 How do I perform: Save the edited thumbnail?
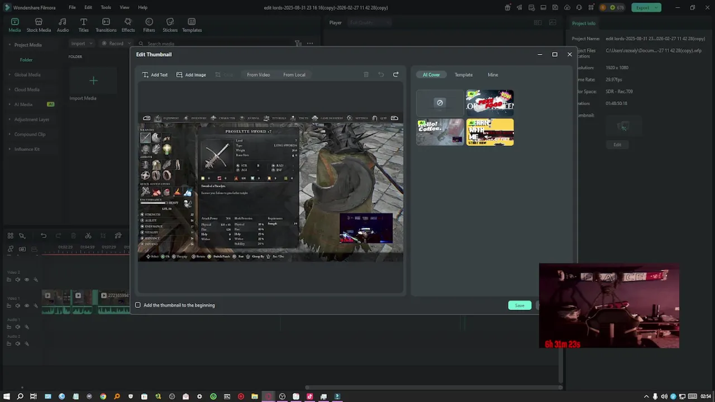(x=519, y=305)
